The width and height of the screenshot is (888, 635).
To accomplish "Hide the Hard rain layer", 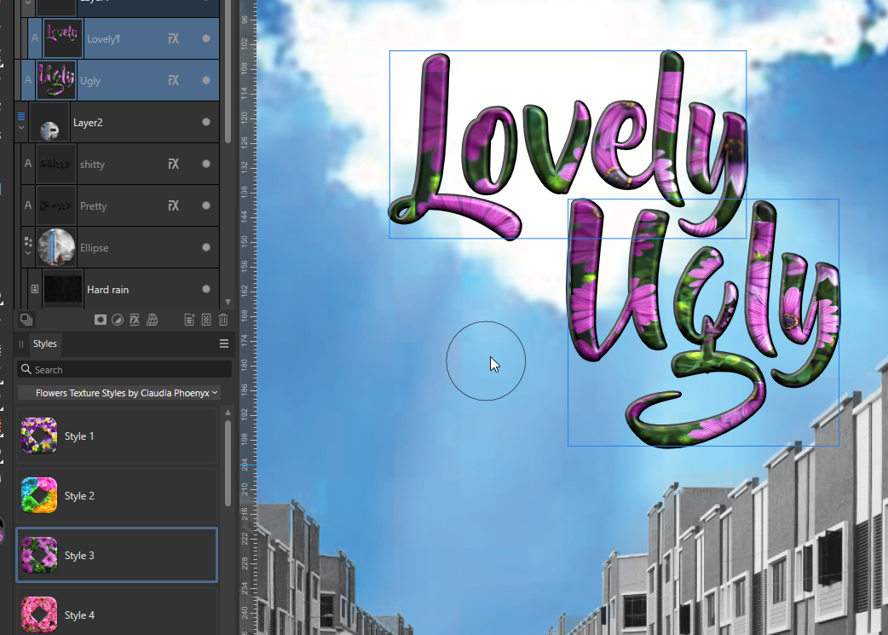I will 206,289.
